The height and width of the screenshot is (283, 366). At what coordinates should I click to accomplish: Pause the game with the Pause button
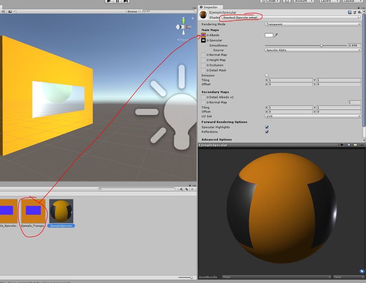[x=118, y=1]
